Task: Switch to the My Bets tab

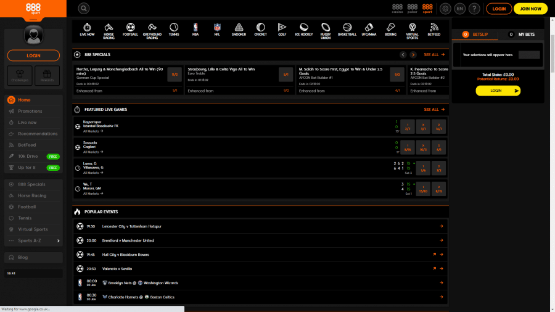Action: [521, 35]
